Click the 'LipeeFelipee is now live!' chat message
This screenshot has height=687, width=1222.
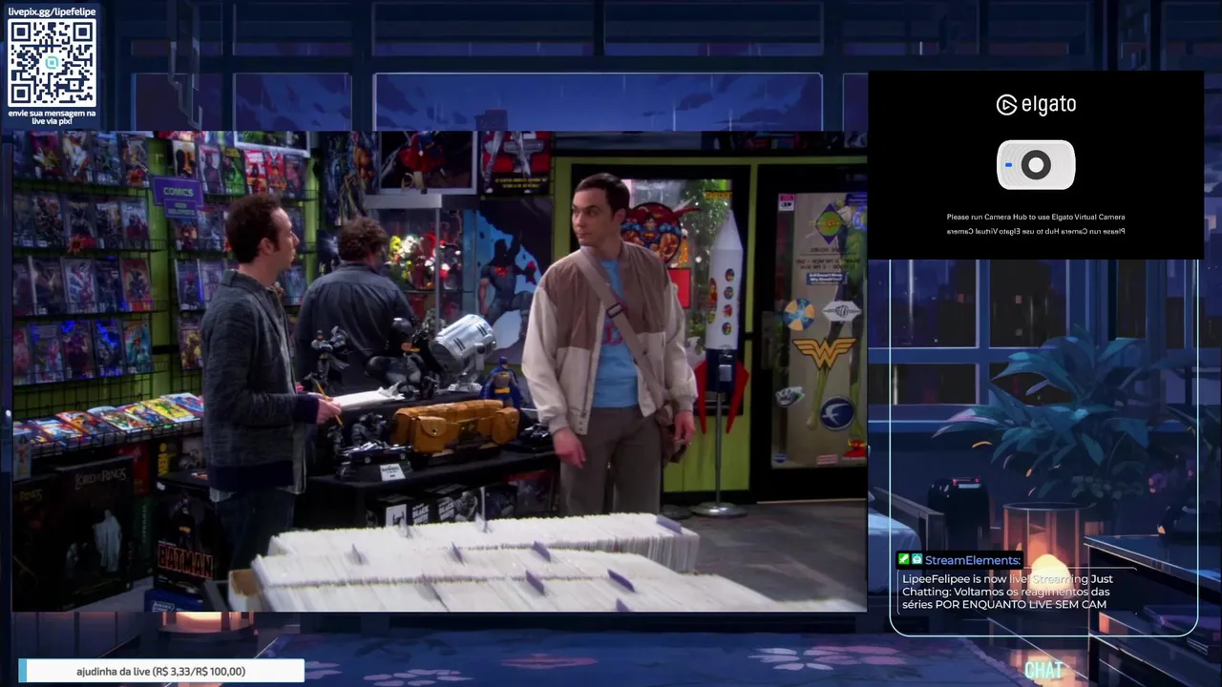[x=1008, y=592]
